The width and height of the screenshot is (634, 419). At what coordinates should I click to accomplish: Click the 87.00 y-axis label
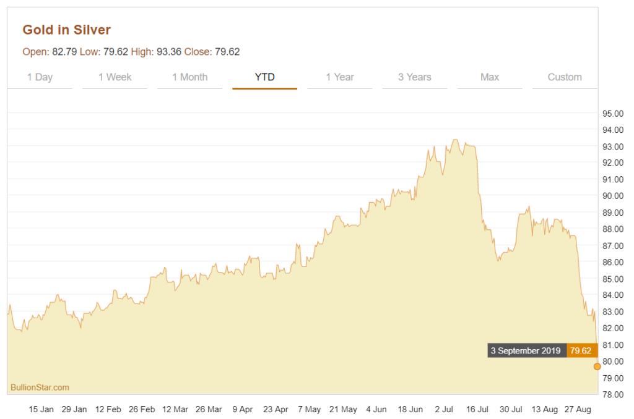coord(613,245)
